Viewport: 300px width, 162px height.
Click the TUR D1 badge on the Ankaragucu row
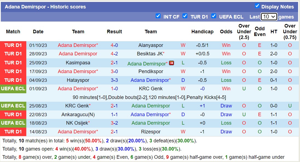tap(13, 115)
